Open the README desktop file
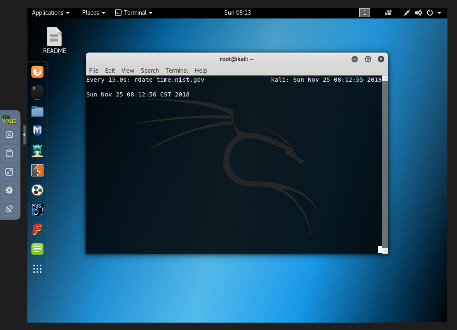This screenshot has width=457, height=330. 55,41
